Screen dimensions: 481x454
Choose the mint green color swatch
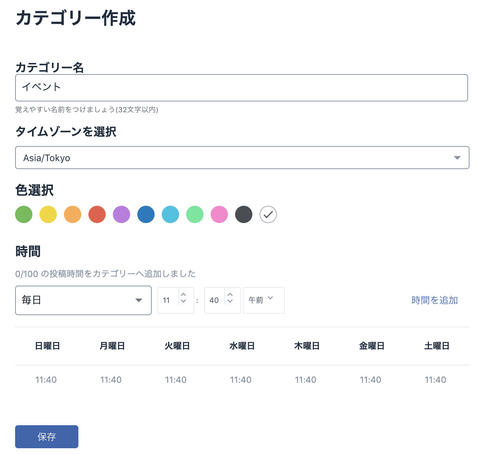195,214
